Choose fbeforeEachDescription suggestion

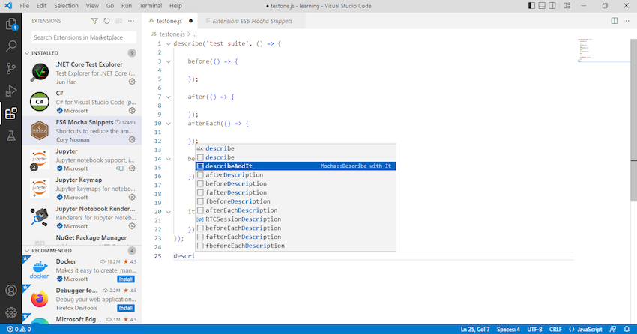click(x=295, y=246)
